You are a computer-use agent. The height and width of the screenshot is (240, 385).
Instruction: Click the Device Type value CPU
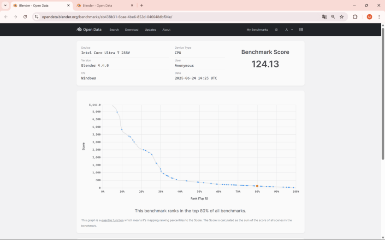pyautogui.click(x=178, y=53)
